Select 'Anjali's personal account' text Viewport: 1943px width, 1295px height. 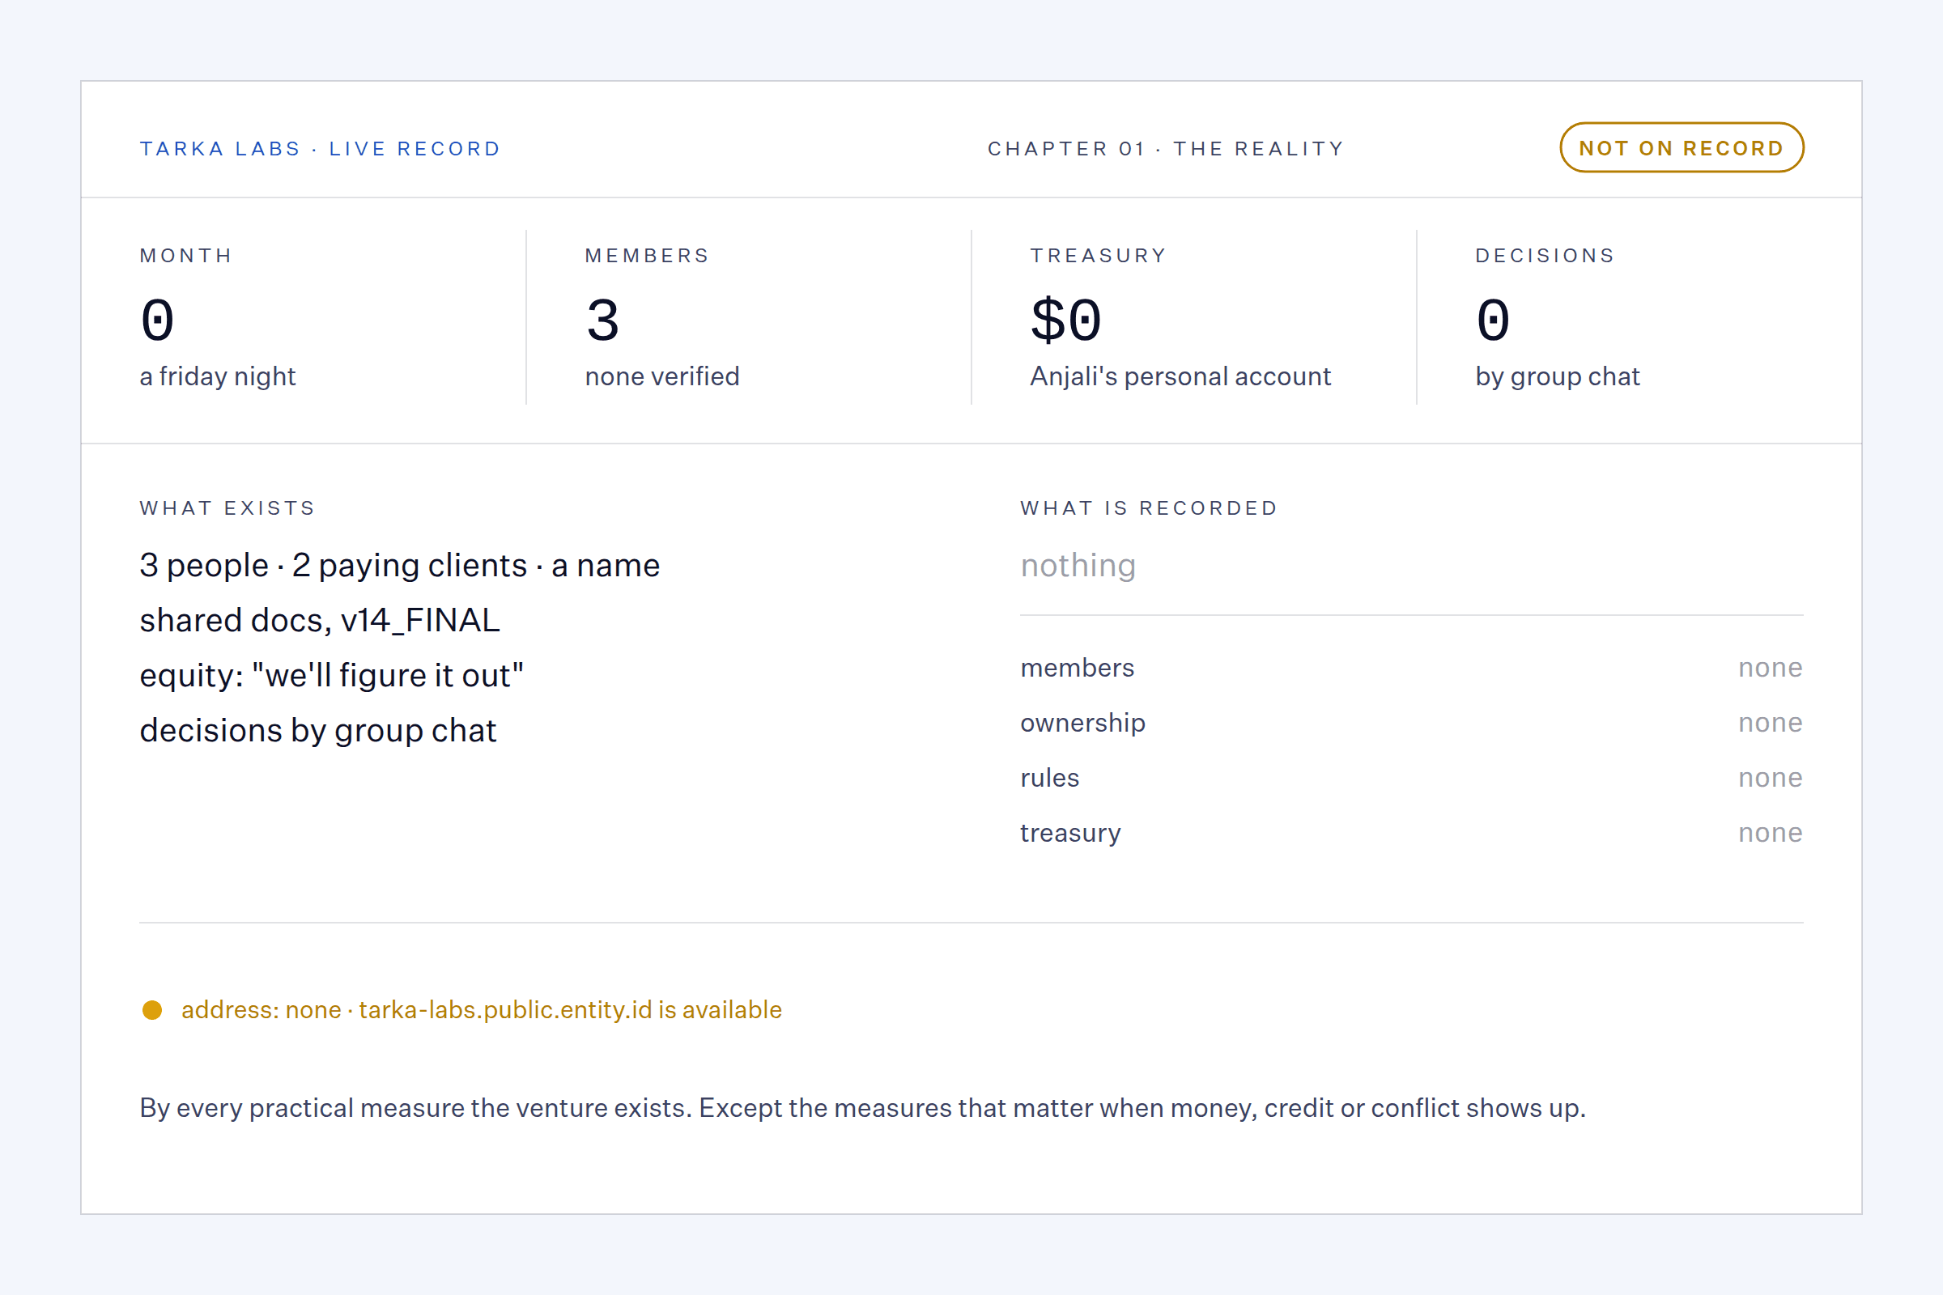coord(1180,376)
